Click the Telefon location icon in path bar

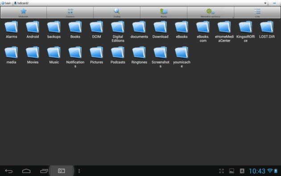(6, 3)
